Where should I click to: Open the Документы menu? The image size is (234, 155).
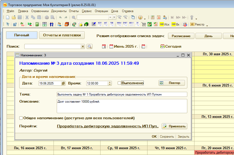coord(59,11)
